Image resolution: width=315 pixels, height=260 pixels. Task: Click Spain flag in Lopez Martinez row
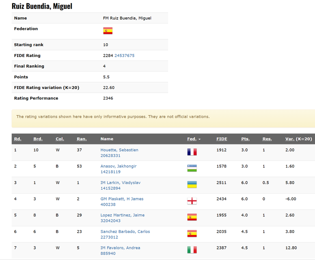point(192,217)
